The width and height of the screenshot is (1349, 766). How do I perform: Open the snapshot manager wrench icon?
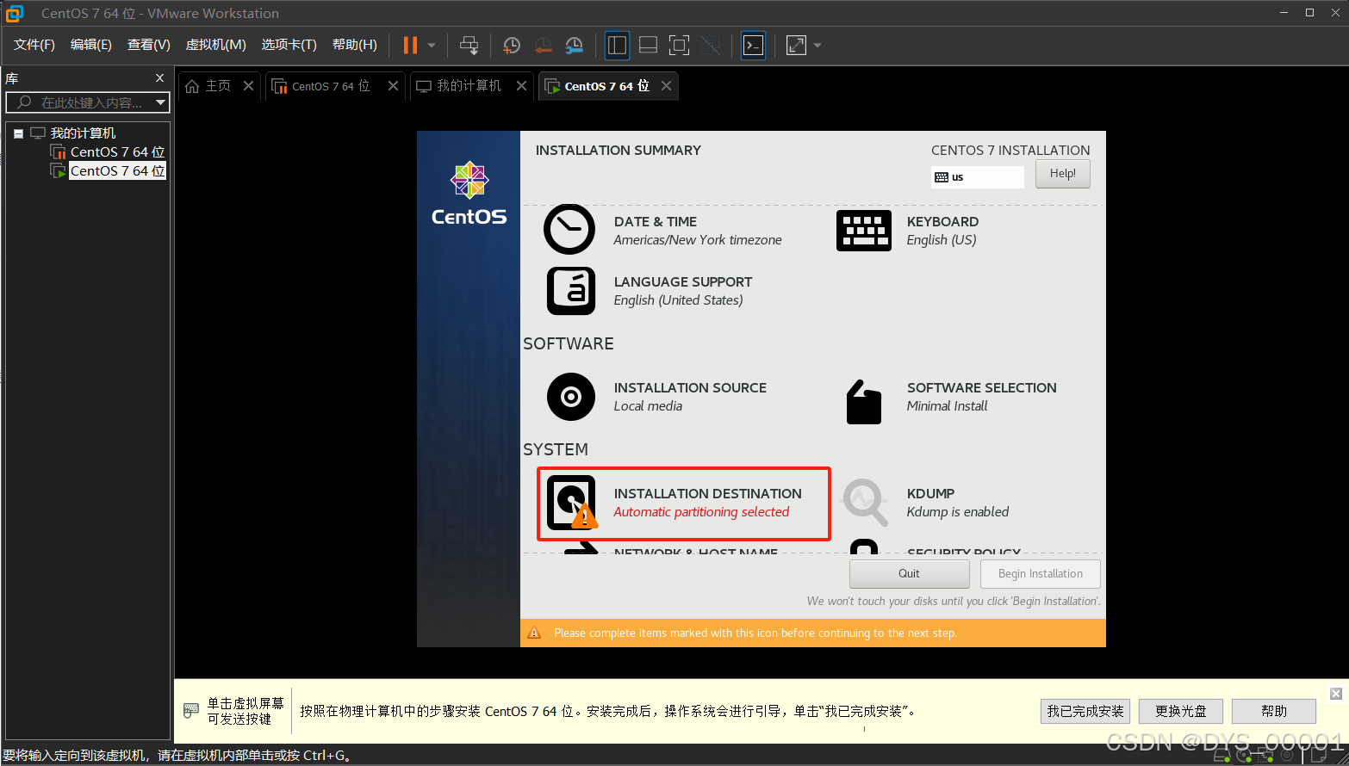point(574,45)
